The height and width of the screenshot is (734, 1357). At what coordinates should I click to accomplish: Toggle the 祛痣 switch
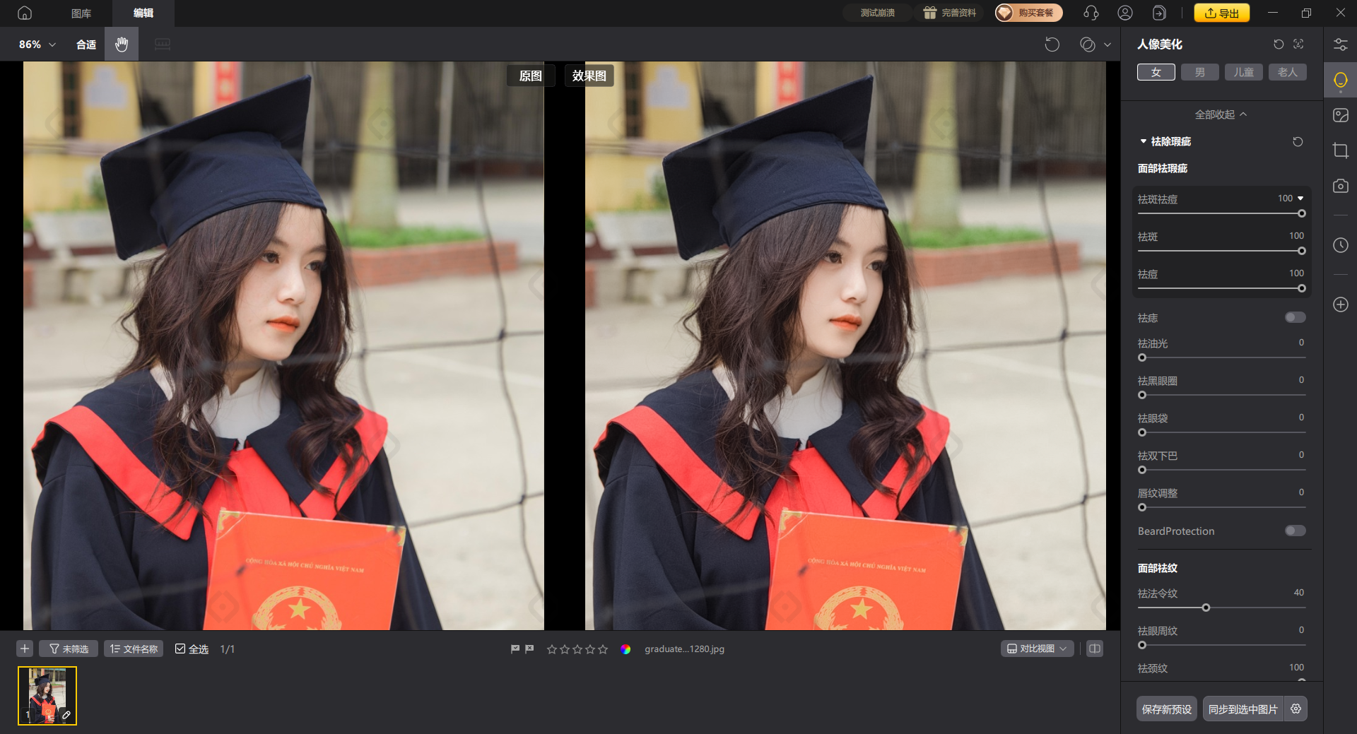(1295, 318)
